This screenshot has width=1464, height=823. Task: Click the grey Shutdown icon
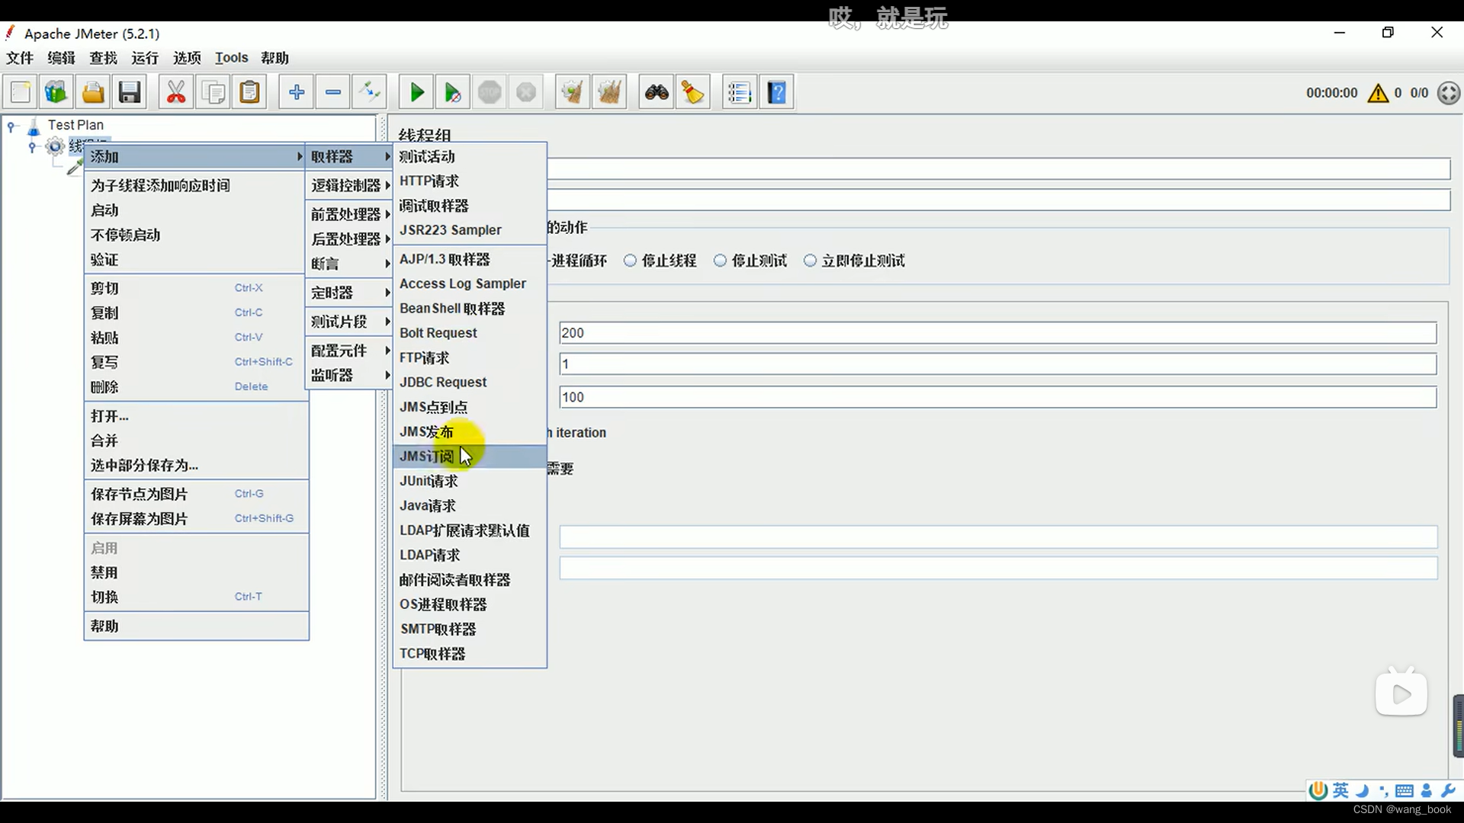point(526,93)
